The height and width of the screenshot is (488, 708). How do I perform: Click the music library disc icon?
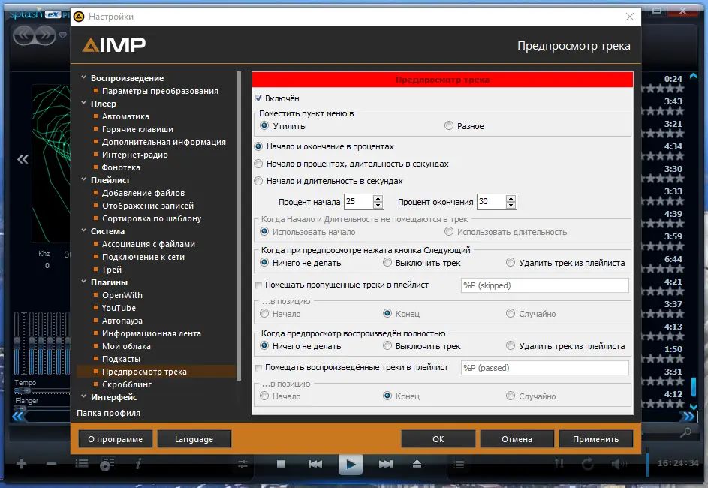click(107, 464)
